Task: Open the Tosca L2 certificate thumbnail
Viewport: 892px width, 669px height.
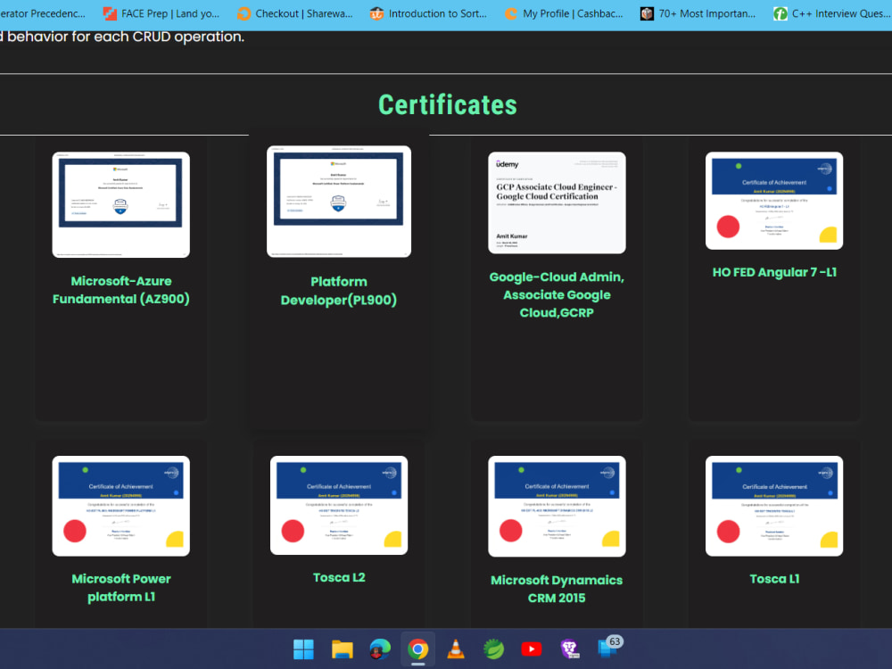Action: (x=339, y=505)
